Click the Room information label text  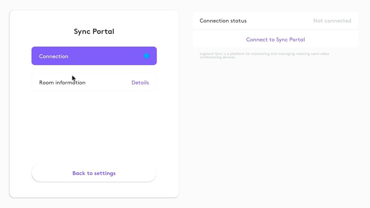pyautogui.click(x=62, y=82)
